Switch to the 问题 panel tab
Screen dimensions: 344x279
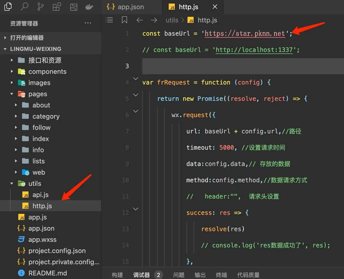(x=179, y=275)
